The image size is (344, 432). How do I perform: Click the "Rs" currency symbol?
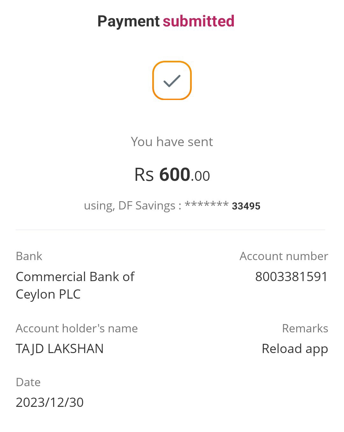144,175
